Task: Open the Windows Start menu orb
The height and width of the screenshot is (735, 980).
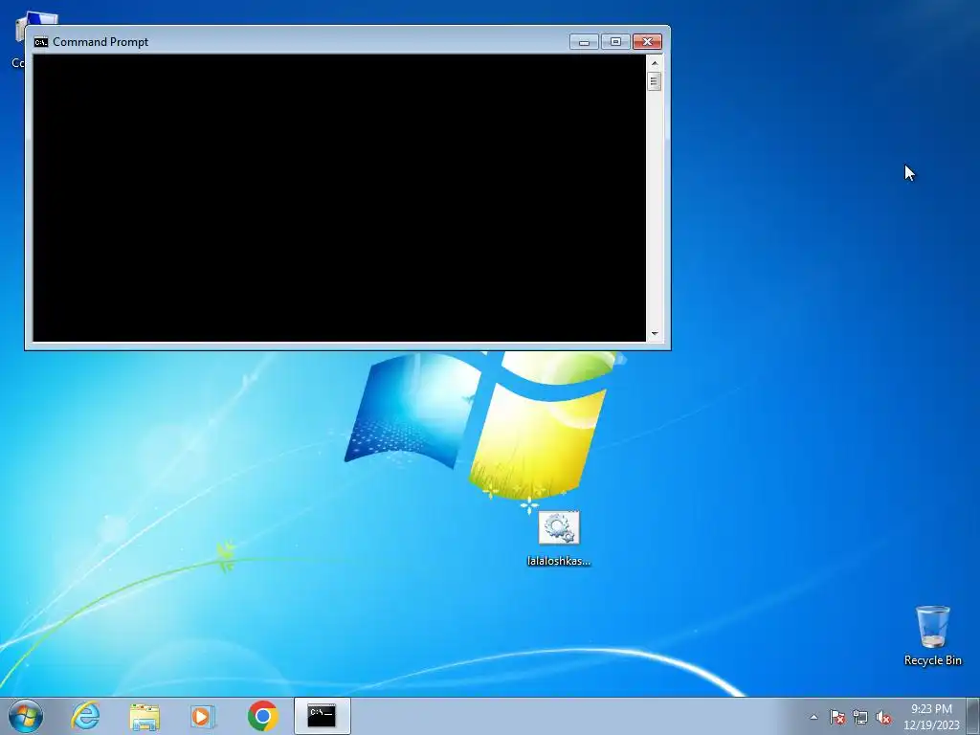Action: click(26, 716)
